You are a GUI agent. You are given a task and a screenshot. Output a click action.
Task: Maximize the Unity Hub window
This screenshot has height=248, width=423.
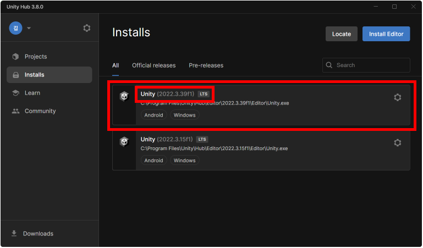tap(394, 7)
